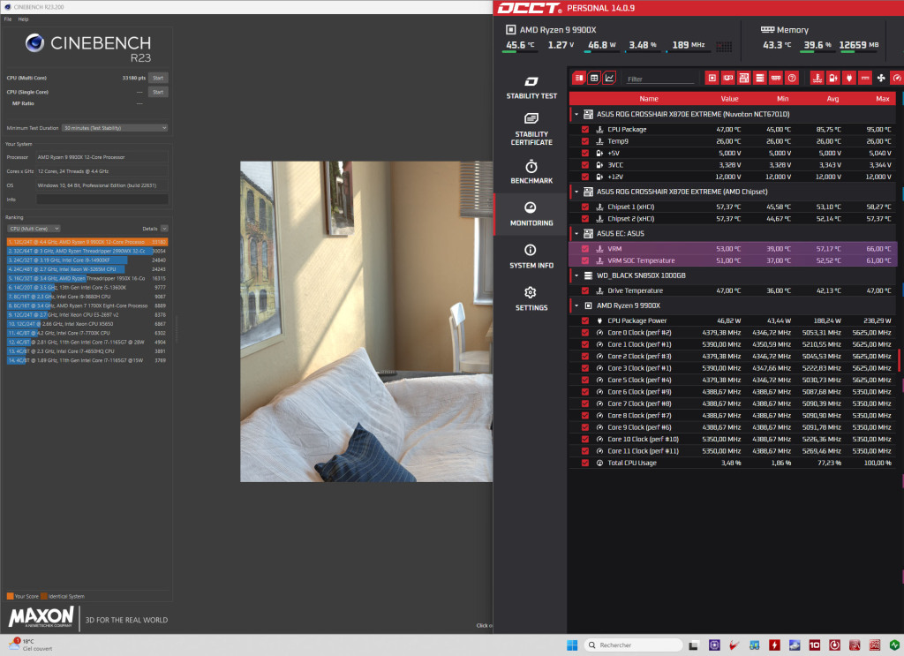This screenshot has width=904, height=656.
Task: Open the green heartbeat taskbar icon
Action: click(x=894, y=645)
